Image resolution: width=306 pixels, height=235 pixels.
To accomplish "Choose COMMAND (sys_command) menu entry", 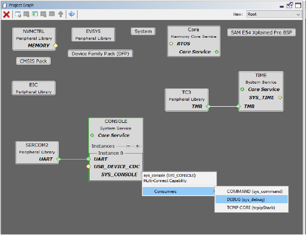I will 252,191.
